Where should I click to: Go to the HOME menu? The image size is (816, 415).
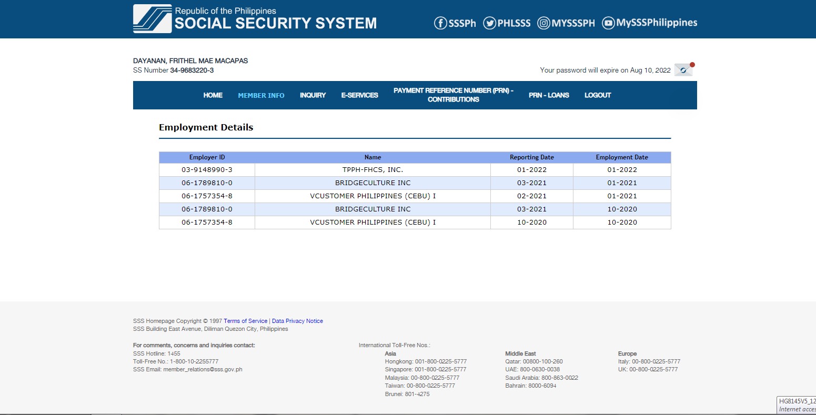(x=213, y=95)
